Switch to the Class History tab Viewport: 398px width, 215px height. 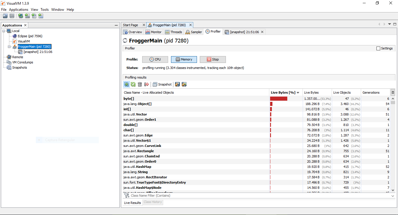click(153, 202)
